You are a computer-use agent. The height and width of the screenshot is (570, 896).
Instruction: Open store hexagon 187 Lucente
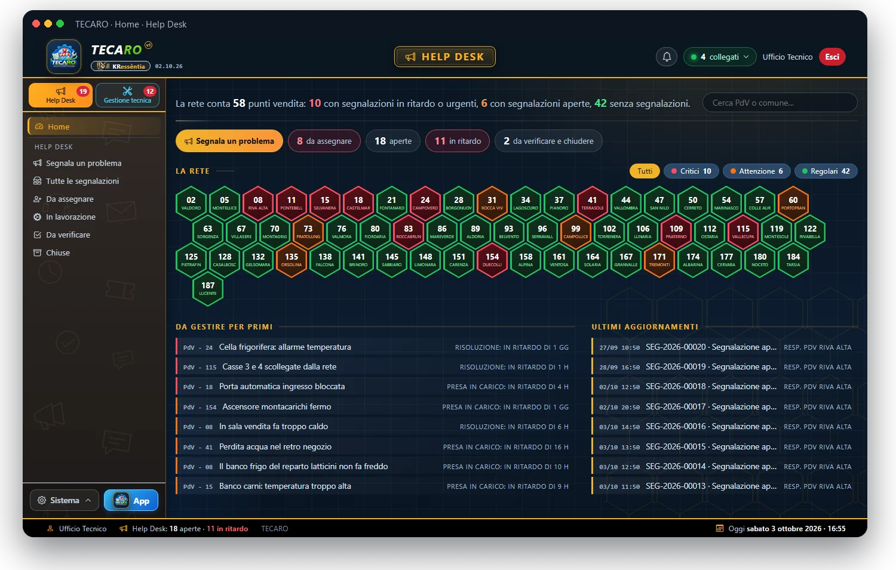pos(208,288)
